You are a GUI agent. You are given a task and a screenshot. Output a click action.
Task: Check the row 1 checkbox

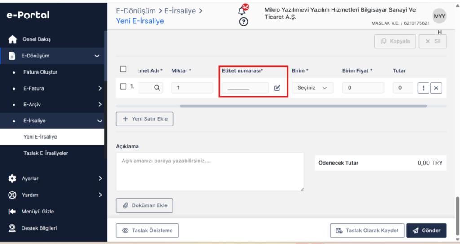[123, 87]
